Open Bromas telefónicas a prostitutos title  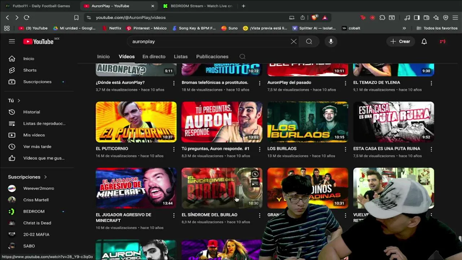215,83
